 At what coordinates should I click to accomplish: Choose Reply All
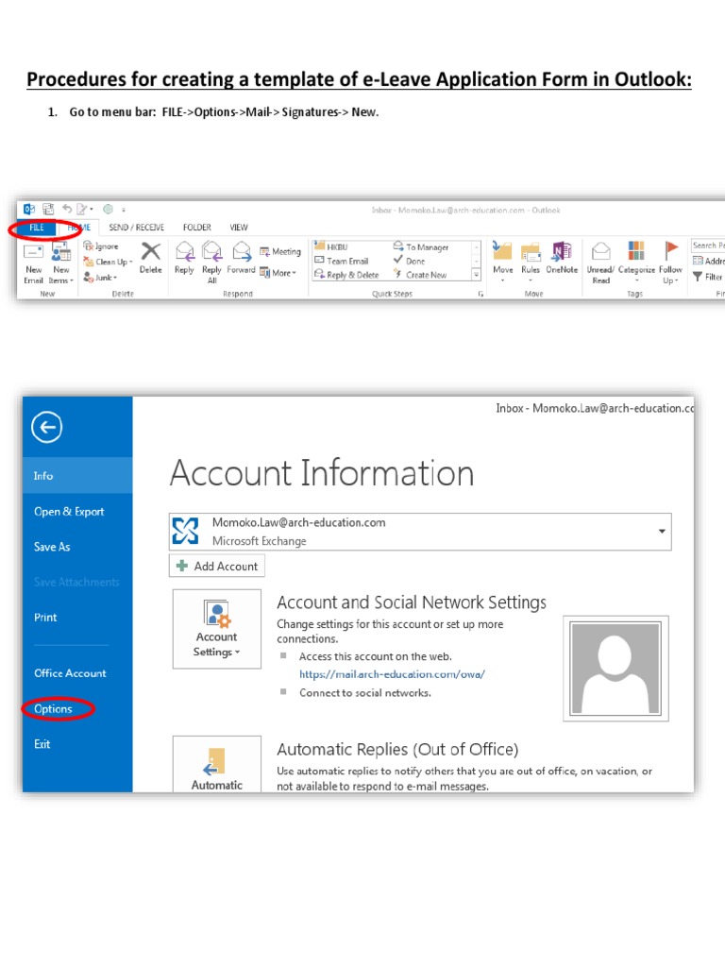(x=211, y=263)
